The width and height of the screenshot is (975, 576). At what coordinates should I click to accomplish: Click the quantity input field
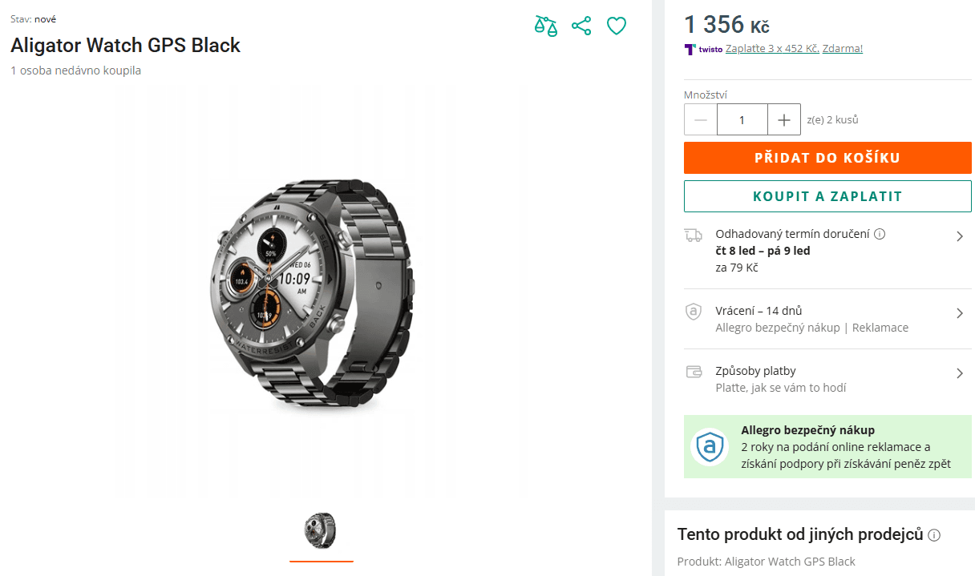pos(742,119)
